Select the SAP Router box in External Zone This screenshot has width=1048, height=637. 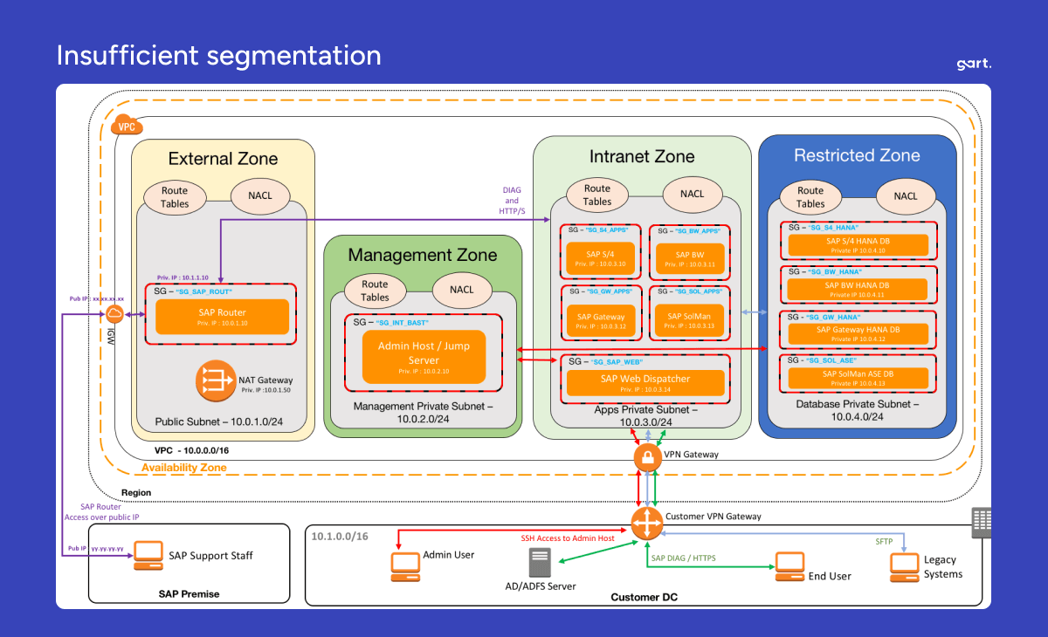221,316
